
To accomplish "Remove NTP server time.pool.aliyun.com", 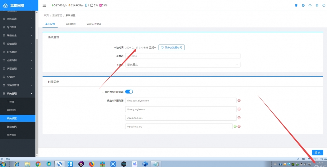I will (x=239, y=100).
